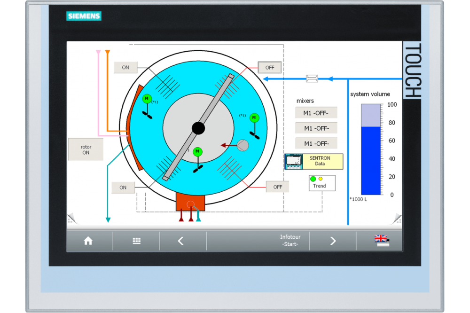The height and width of the screenshot is (313, 470).
Task: Click the page-curl corner at lower right
Action: click(397, 219)
